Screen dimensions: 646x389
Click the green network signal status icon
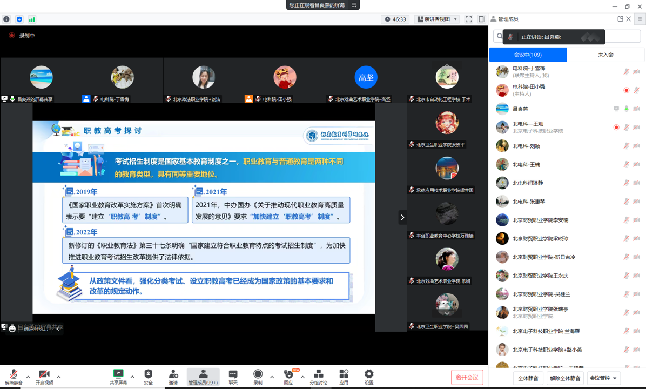coord(32,19)
